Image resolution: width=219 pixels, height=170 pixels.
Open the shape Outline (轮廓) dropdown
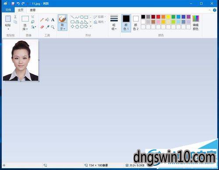click(x=100, y=17)
